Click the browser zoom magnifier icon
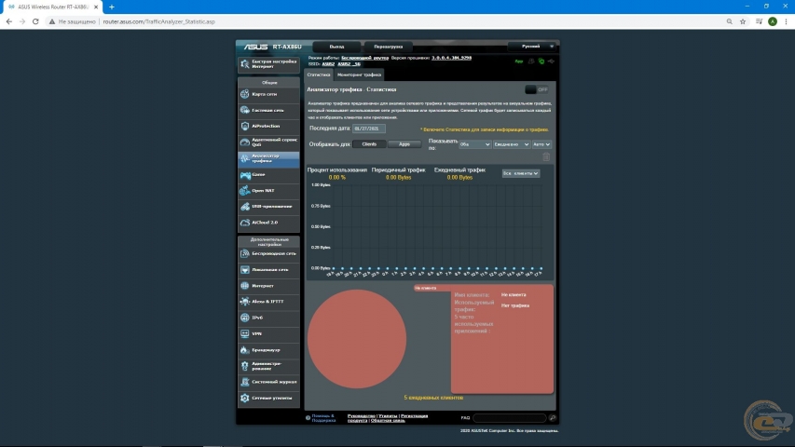Image resolution: width=795 pixels, height=447 pixels. tap(729, 21)
